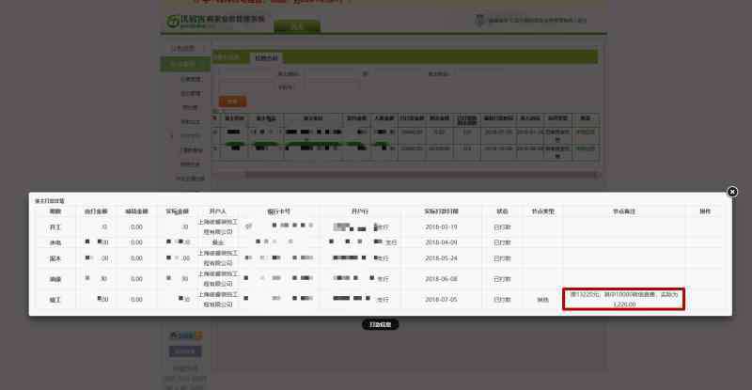Click the 开户行 column header
This screenshot has height=390, width=752.
360,211
